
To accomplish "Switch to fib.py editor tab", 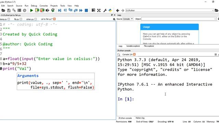I will 16,19.
